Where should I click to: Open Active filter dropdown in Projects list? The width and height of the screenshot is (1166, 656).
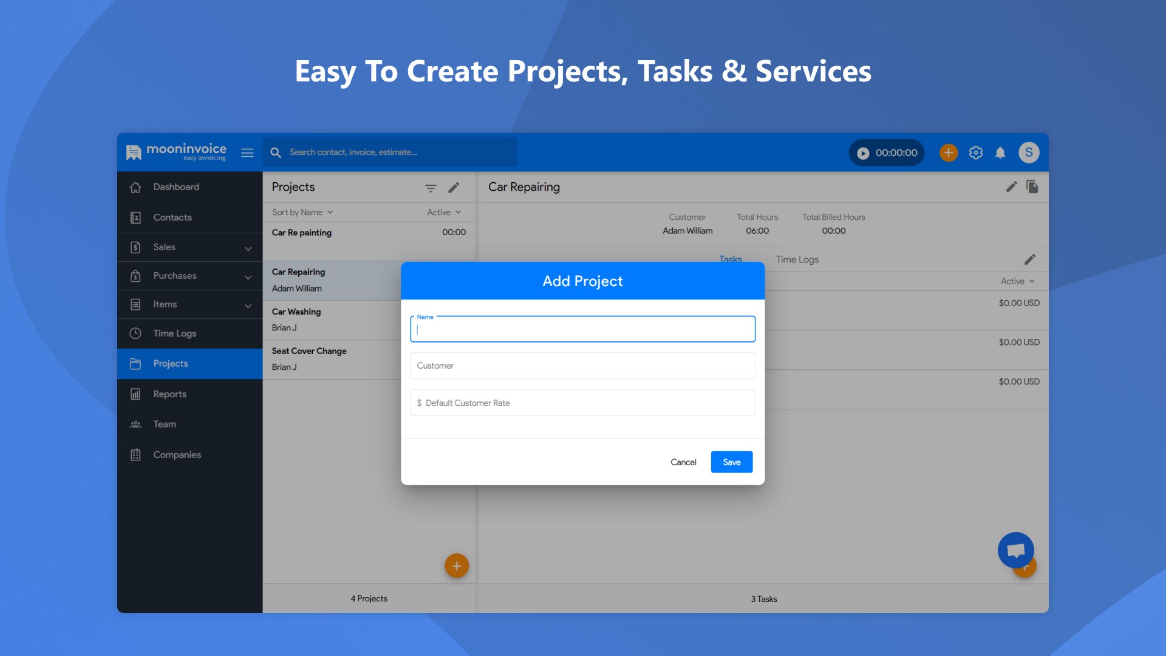coord(444,212)
